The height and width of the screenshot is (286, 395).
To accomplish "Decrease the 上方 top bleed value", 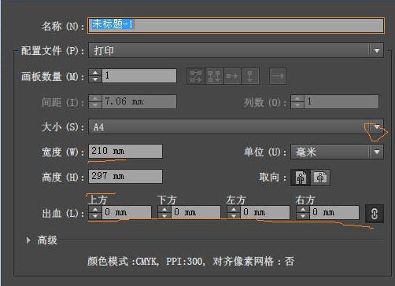I will pyautogui.click(x=95, y=215).
